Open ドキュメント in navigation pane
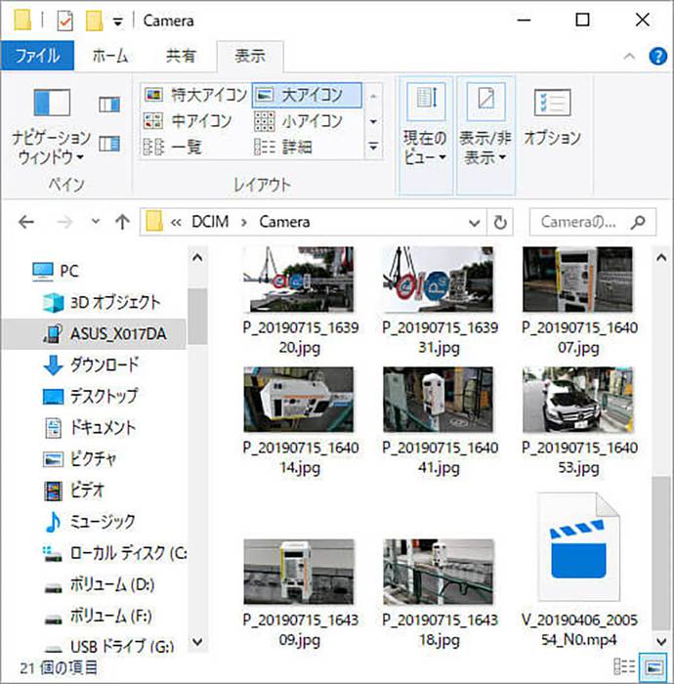This screenshot has width=674, height=684. pos(89,428)
